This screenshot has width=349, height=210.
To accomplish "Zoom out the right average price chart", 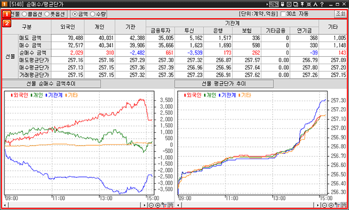I will point(325,205).
